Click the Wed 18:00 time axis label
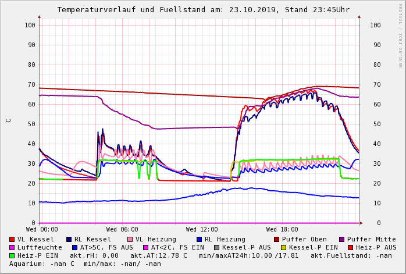Viewport: 406px width, 274px height. 282,230
